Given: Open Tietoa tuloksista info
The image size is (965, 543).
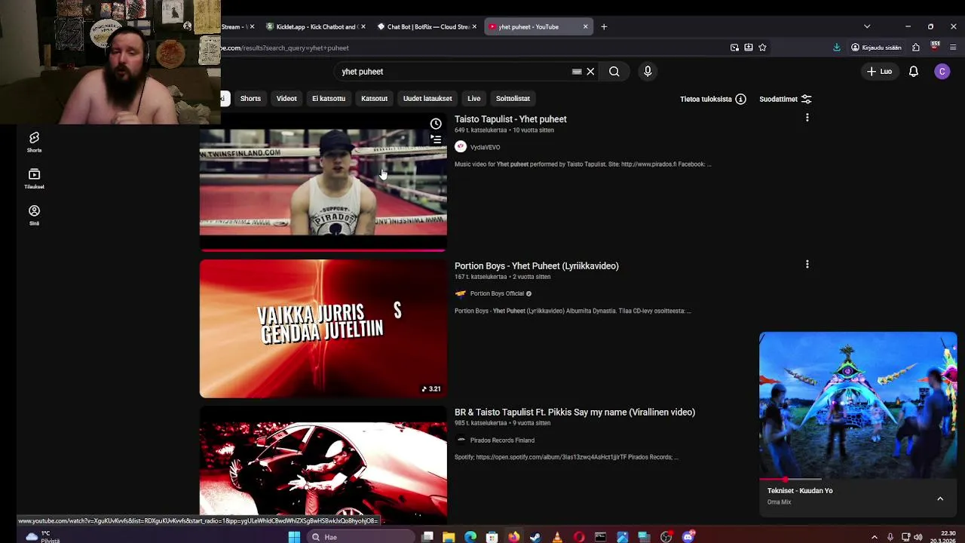Looking at the screenshot, I should pyautogui.click(x=712, y=99).
